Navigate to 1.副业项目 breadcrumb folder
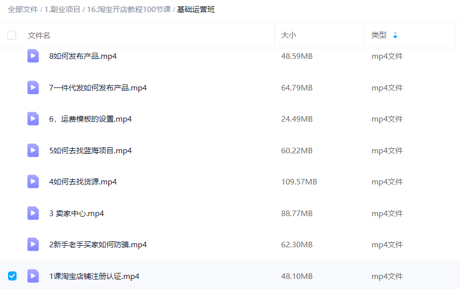 point(62,9)
